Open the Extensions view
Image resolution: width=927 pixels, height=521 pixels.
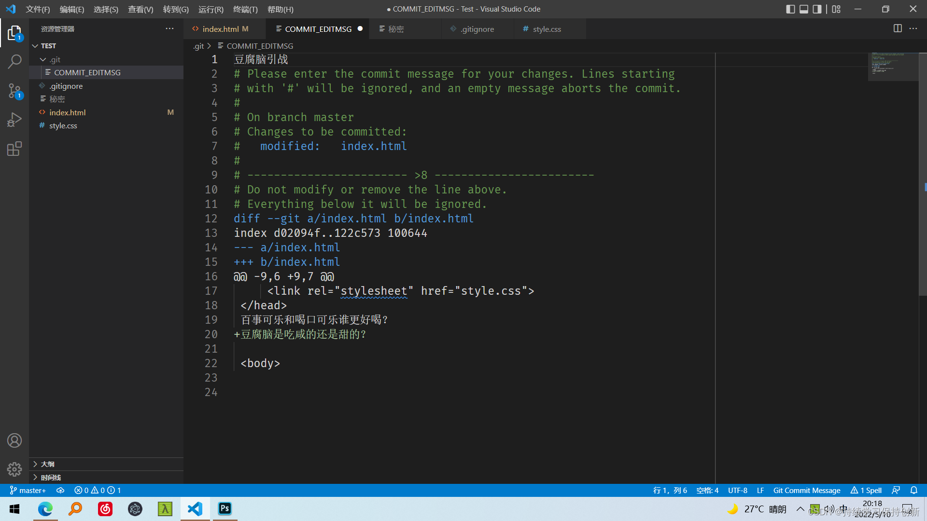(x=14, y=149)
